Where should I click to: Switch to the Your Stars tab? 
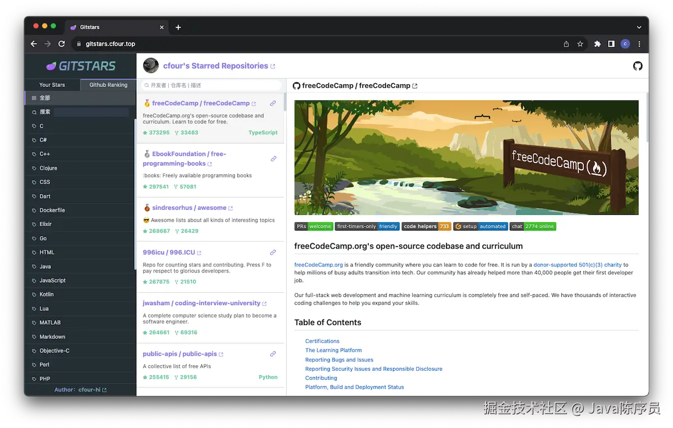point(52,85)
